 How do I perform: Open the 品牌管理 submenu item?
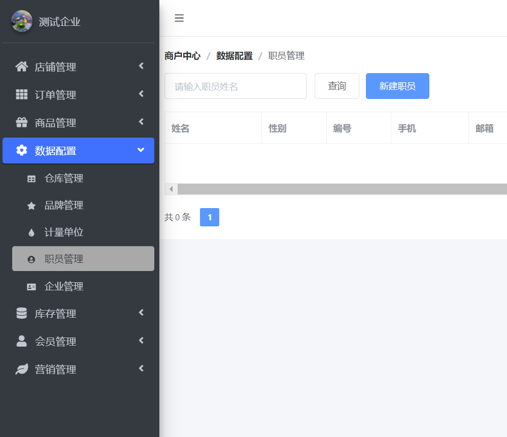point(64,205)
